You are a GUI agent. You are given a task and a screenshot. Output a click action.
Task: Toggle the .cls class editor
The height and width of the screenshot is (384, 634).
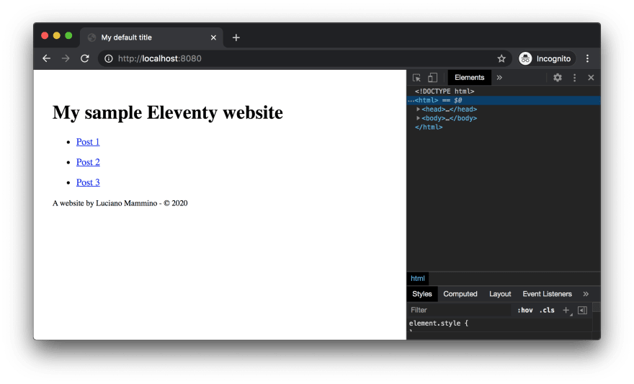click(547, 310)
